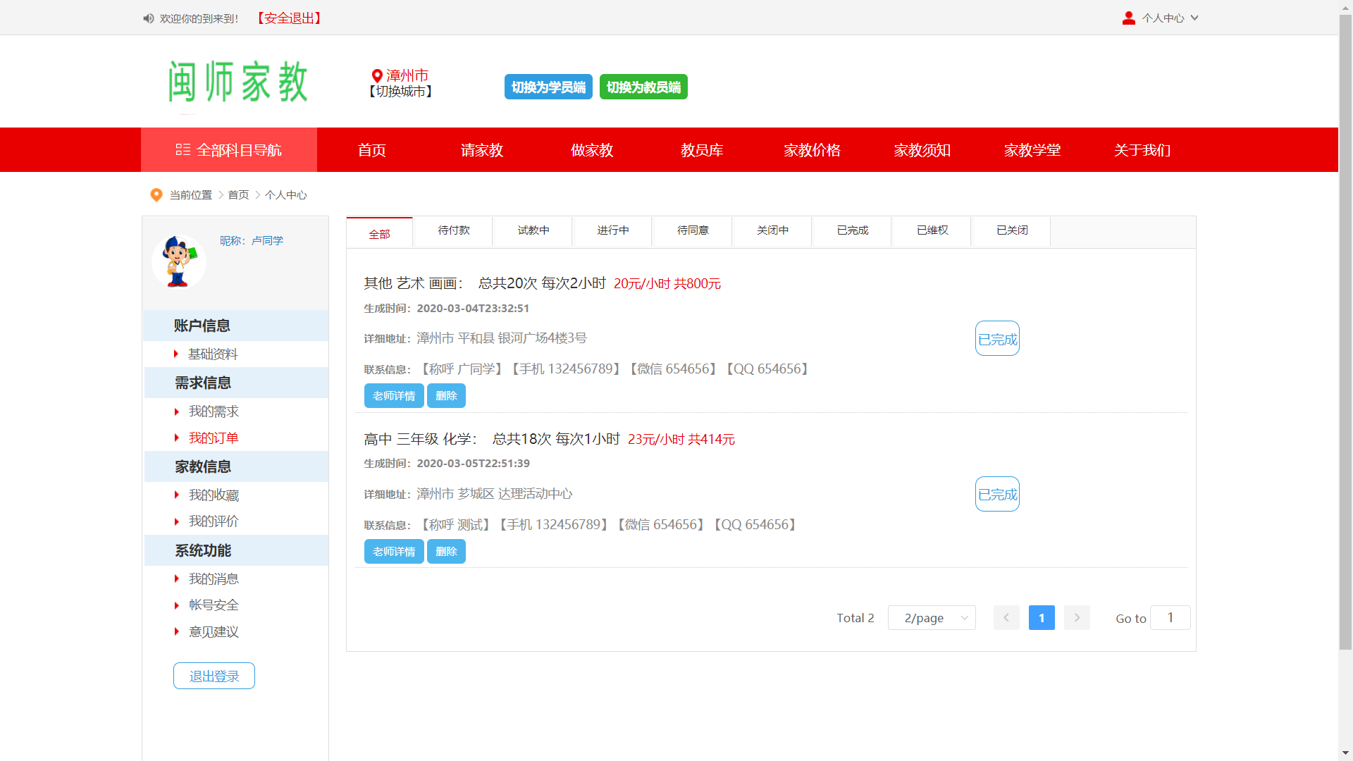1353x761 pixels.
Task: Open 教员库 in the navigation bar
Action: click(701, 150)
